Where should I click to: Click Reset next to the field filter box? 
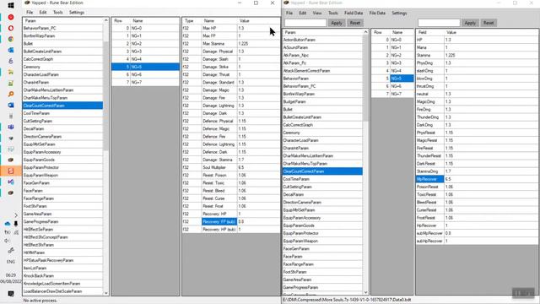pyautogui.click(x=489, y=23)
